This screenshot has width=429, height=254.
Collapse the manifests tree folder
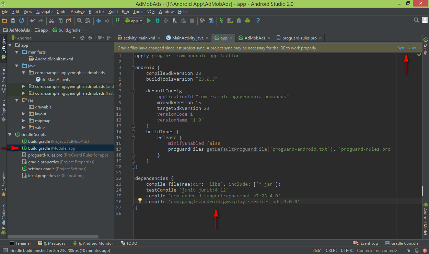(x=17, y=52)
